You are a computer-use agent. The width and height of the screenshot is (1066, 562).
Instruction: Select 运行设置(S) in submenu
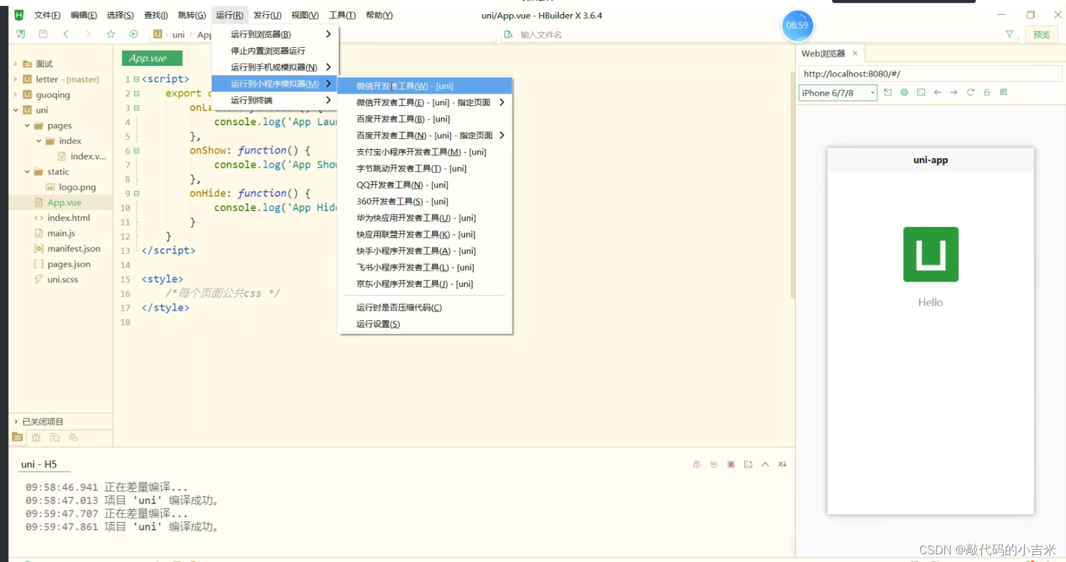[x=425, y=324]
